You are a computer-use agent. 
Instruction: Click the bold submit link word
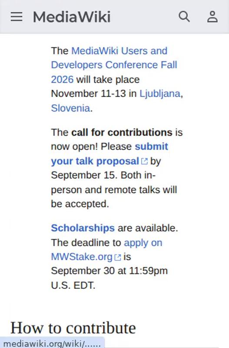point(151,147)
